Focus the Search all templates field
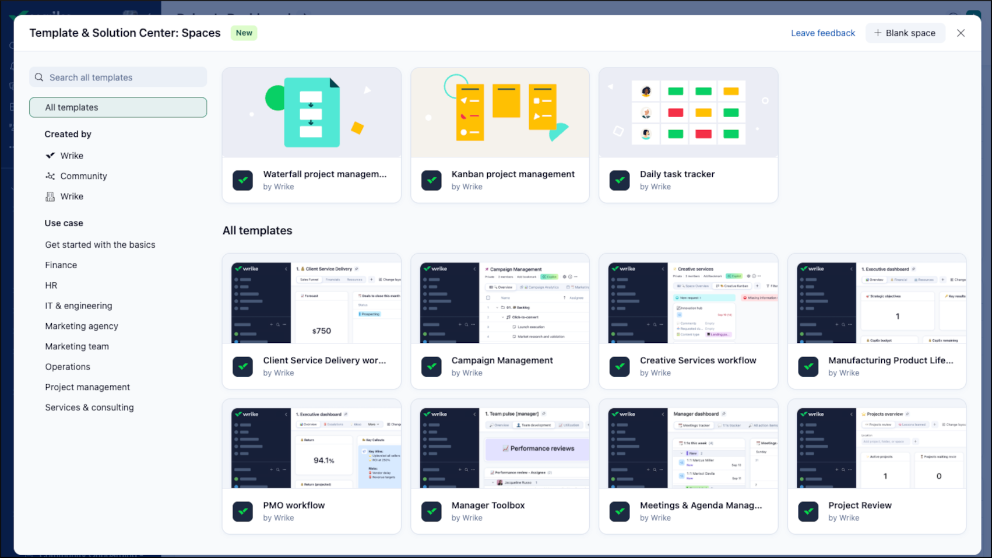Image resolution: width=992 pixels, height=558 pixels. pos(122,78)
